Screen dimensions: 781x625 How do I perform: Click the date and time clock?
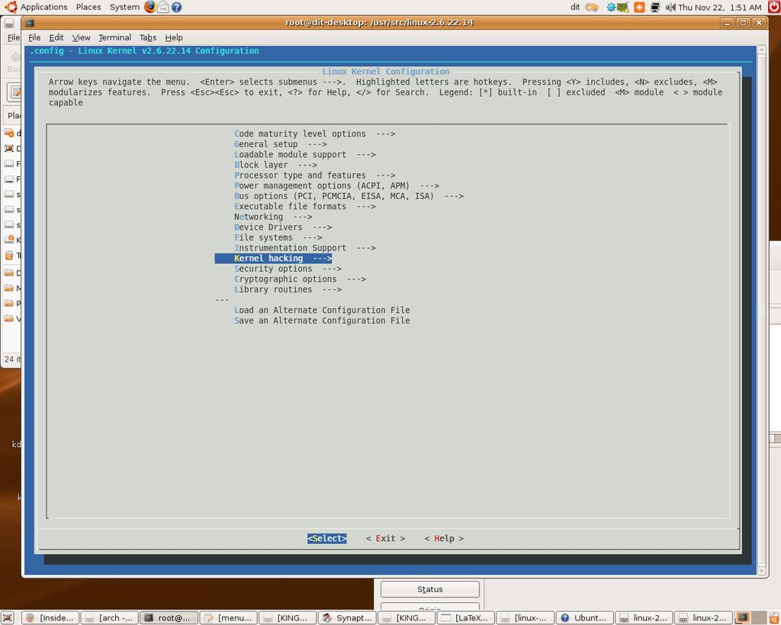720,7
